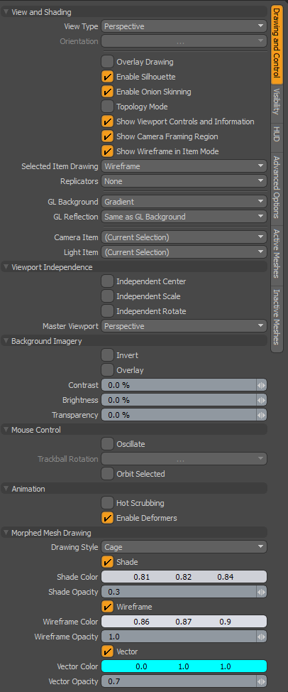Open the Advanced Options tab
Image resolution: width=288 pixels, height=692 pixels.
tap(277, 187)
